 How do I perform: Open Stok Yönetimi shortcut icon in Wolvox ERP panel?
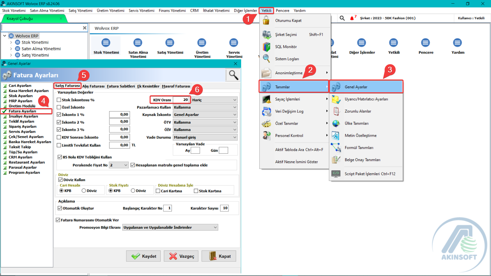(x=106, y=43)
